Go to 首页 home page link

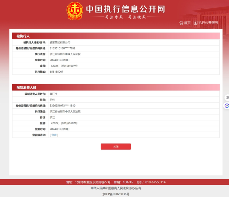[x=187, y=23]
